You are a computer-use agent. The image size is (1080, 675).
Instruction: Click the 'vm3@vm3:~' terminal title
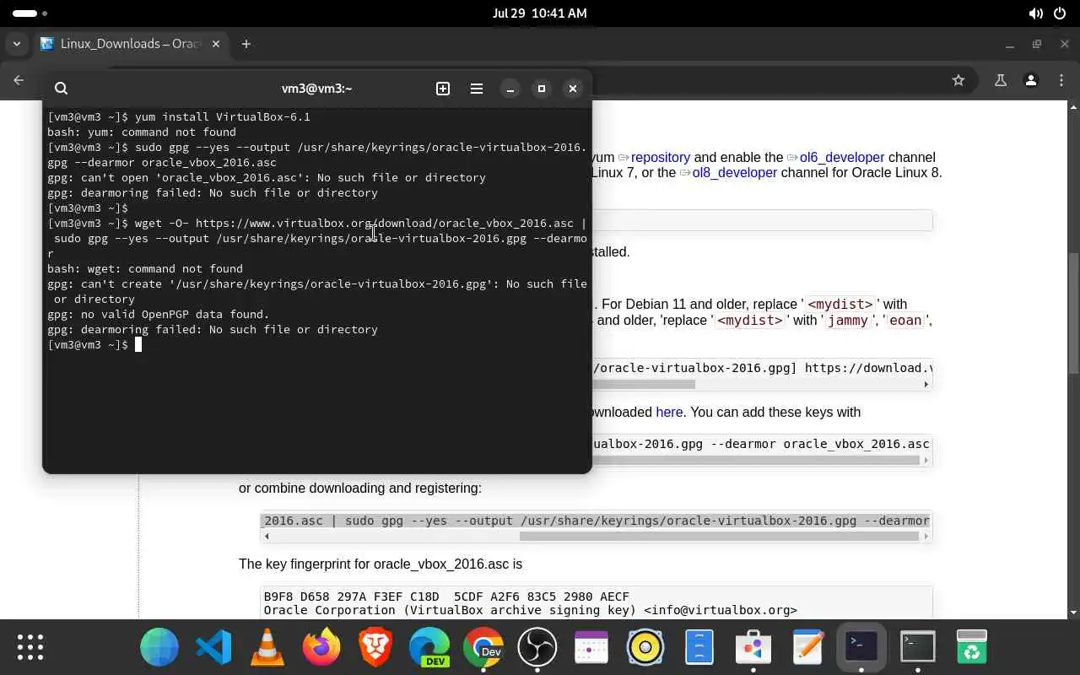(316, 88)
